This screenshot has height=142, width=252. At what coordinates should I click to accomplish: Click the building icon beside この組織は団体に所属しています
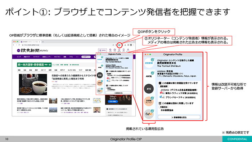click(160, 103)
